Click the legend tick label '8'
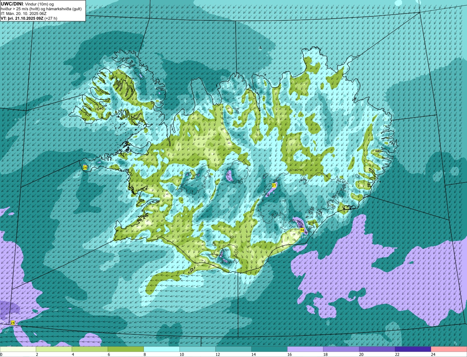The height and width of the screenshot is (357, 467). (144, 354)
